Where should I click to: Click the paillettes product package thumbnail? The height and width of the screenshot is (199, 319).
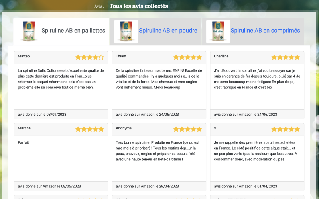click(x=29, y=31)
